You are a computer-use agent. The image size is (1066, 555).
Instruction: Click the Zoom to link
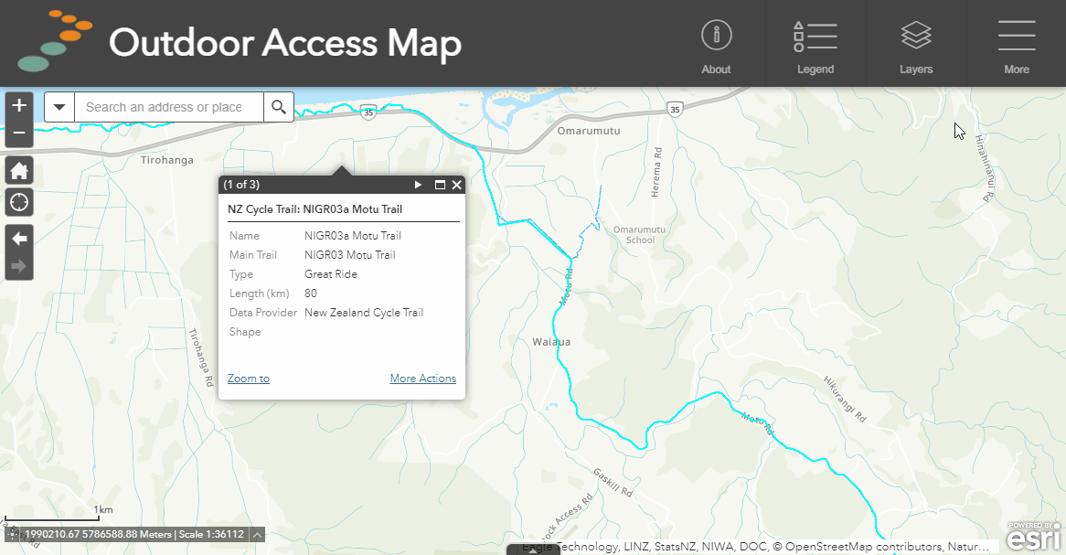(248, 379)
